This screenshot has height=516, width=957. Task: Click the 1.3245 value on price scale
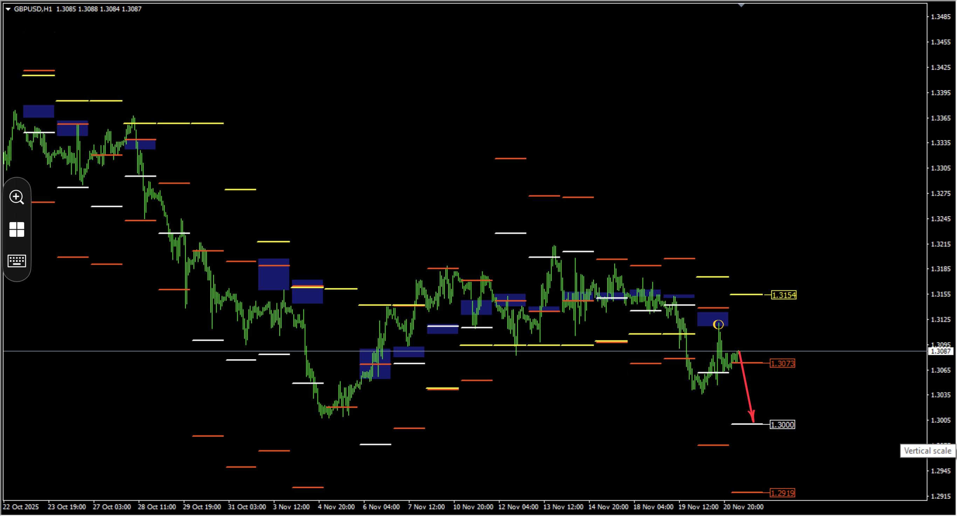pos(940,219)
